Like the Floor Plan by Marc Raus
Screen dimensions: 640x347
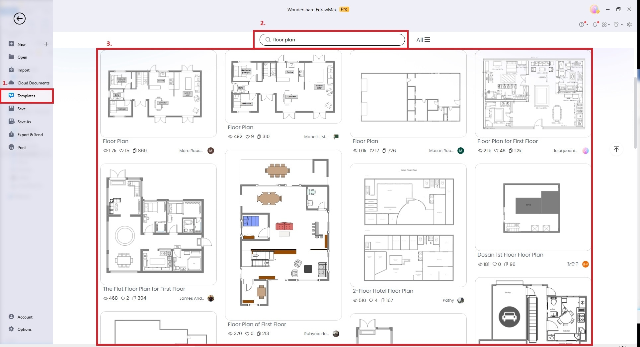122,151
